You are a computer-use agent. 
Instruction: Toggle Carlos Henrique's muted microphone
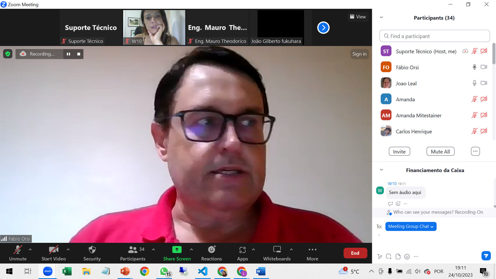pos(475,131)
